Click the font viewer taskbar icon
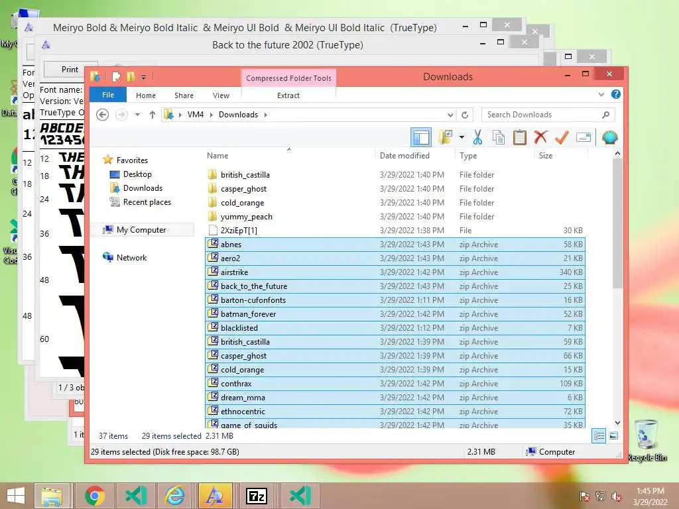679x509 pixels. (216, 496)
